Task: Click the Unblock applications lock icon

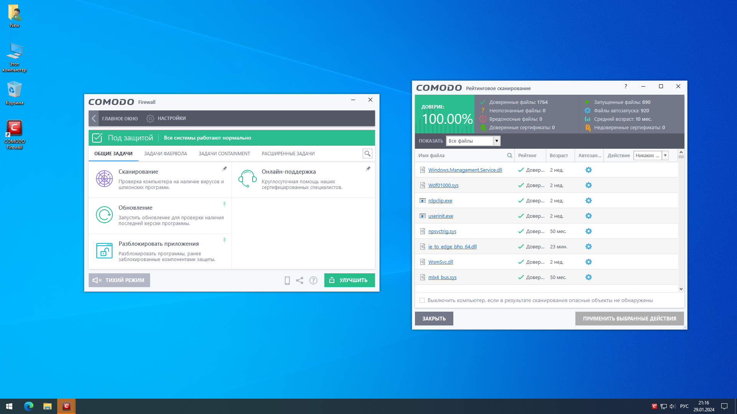Action: click(104, 251)
